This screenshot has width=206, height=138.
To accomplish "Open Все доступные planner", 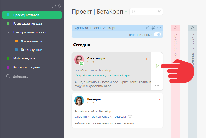I will (32, 50).
